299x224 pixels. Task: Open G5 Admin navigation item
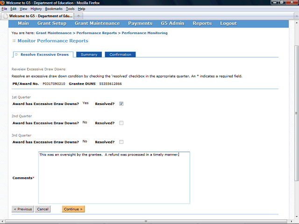pos(172,23)
